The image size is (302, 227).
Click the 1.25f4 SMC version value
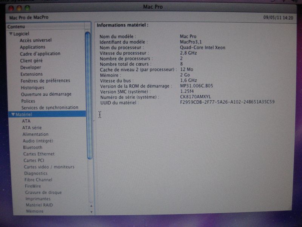pos(187,91)
